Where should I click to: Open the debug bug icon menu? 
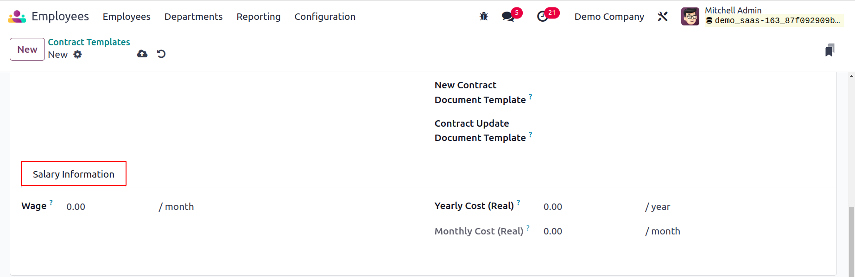tap(484, 17)
